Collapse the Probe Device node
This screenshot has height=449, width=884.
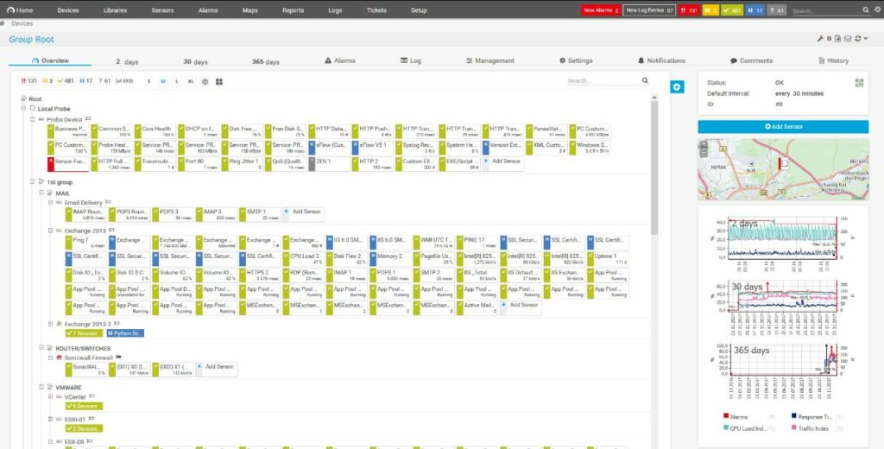pyautogui.click(x=33, y=119)
